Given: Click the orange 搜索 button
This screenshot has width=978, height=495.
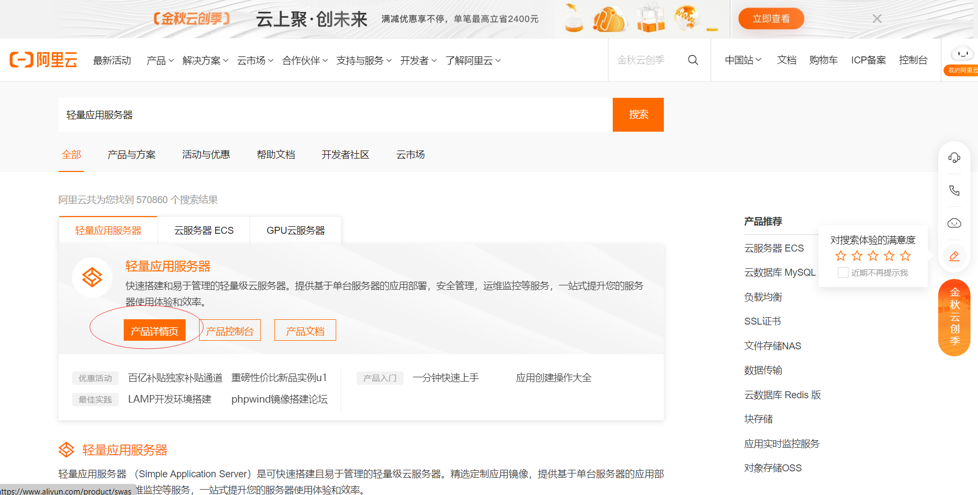Looking at the screenshot, I should pos(638,114).
